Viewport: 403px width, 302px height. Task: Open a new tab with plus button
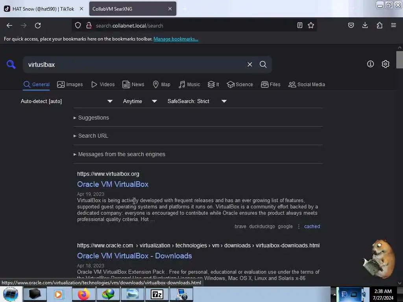[x=185, y=9]
